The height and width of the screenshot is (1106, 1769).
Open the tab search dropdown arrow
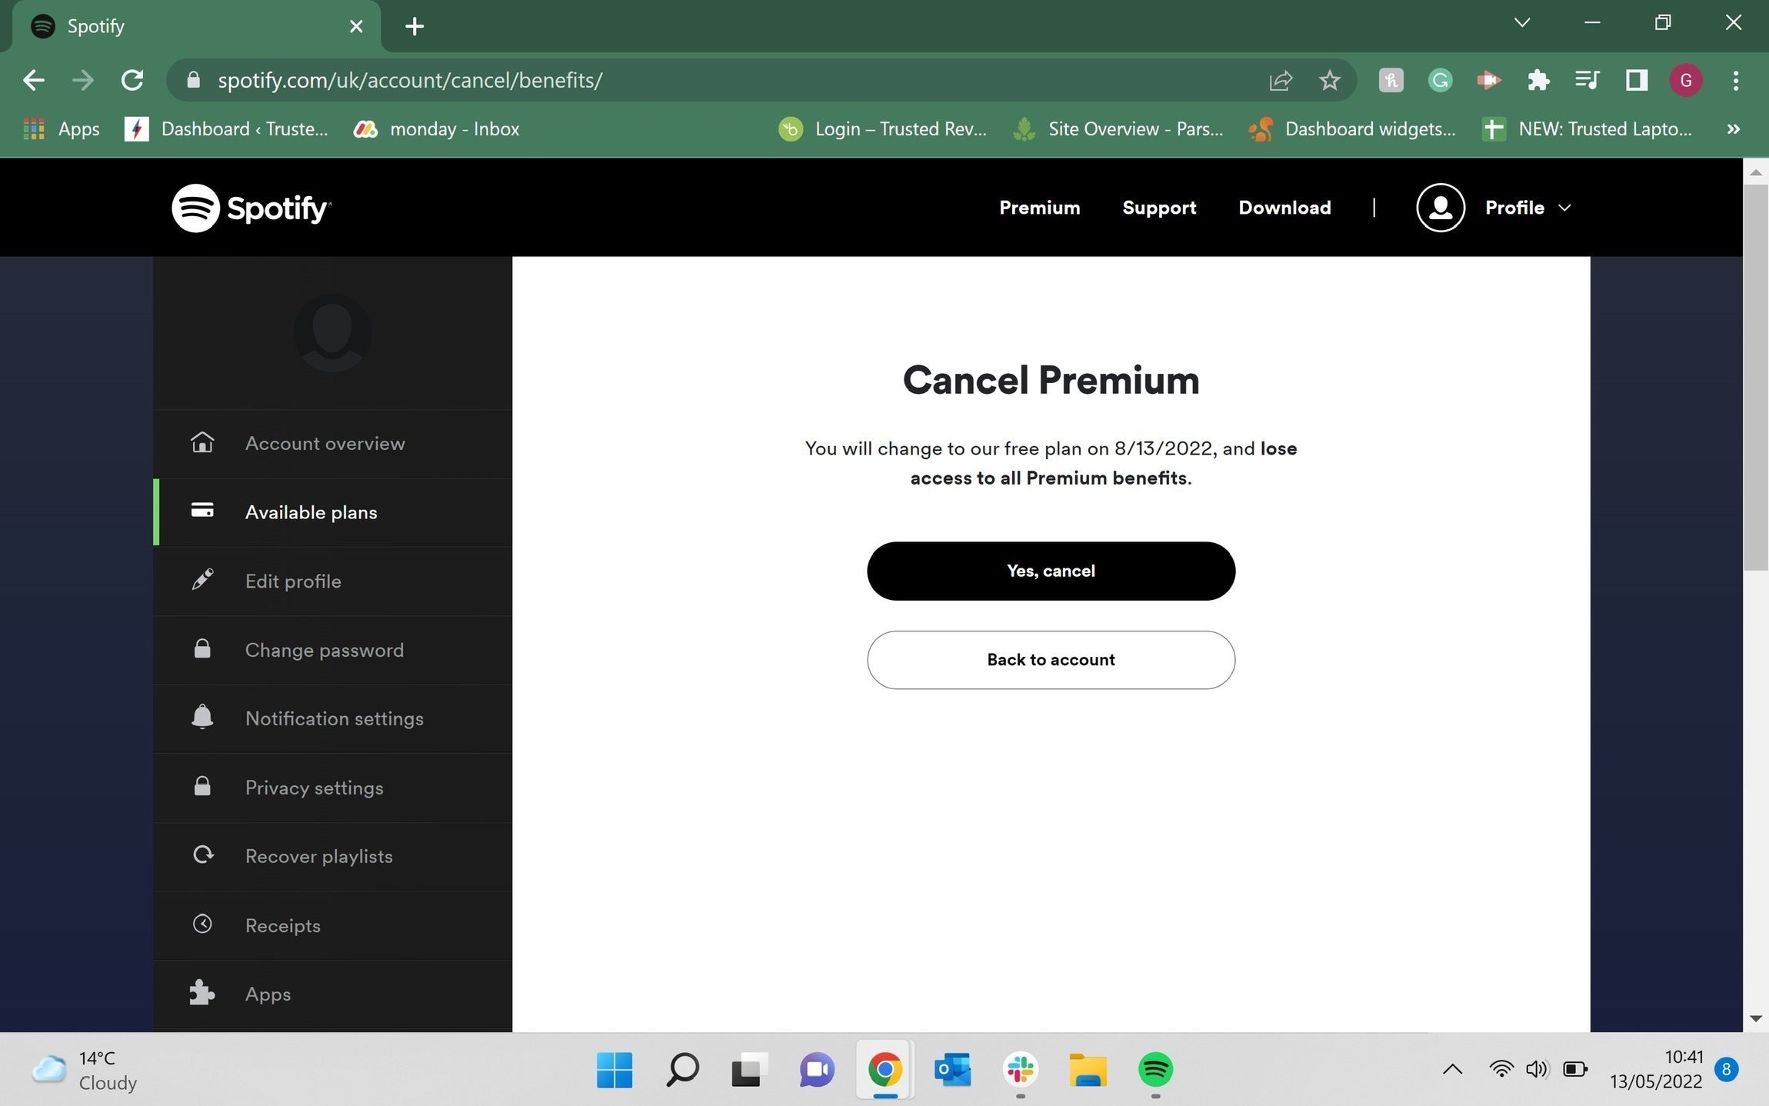click(1521, 22)
